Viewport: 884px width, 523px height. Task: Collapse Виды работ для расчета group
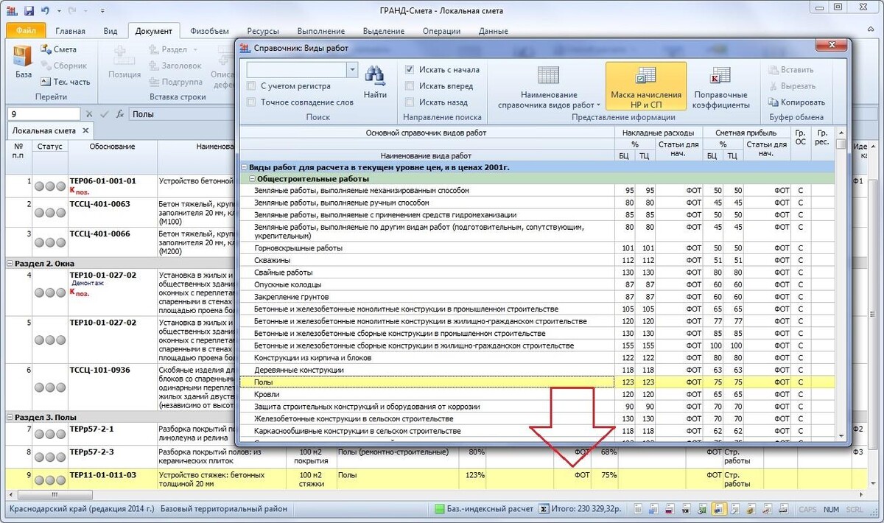point(245,167)
